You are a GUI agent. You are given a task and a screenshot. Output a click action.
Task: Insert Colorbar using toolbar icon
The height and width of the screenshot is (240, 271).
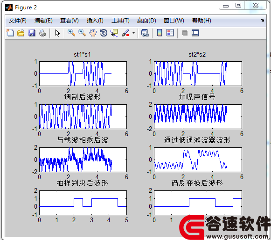[x=160, y=33]
